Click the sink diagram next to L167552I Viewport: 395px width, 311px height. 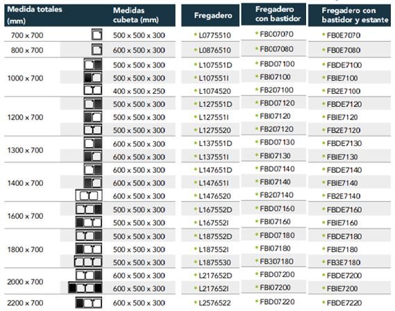point(89,222)
